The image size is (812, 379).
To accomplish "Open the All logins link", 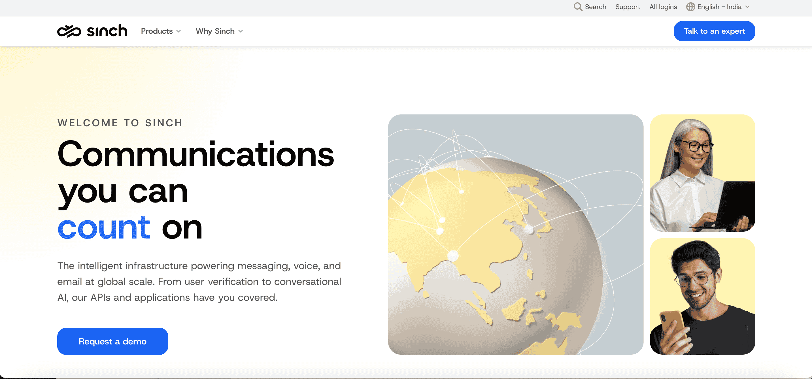I will coord(663,7).
